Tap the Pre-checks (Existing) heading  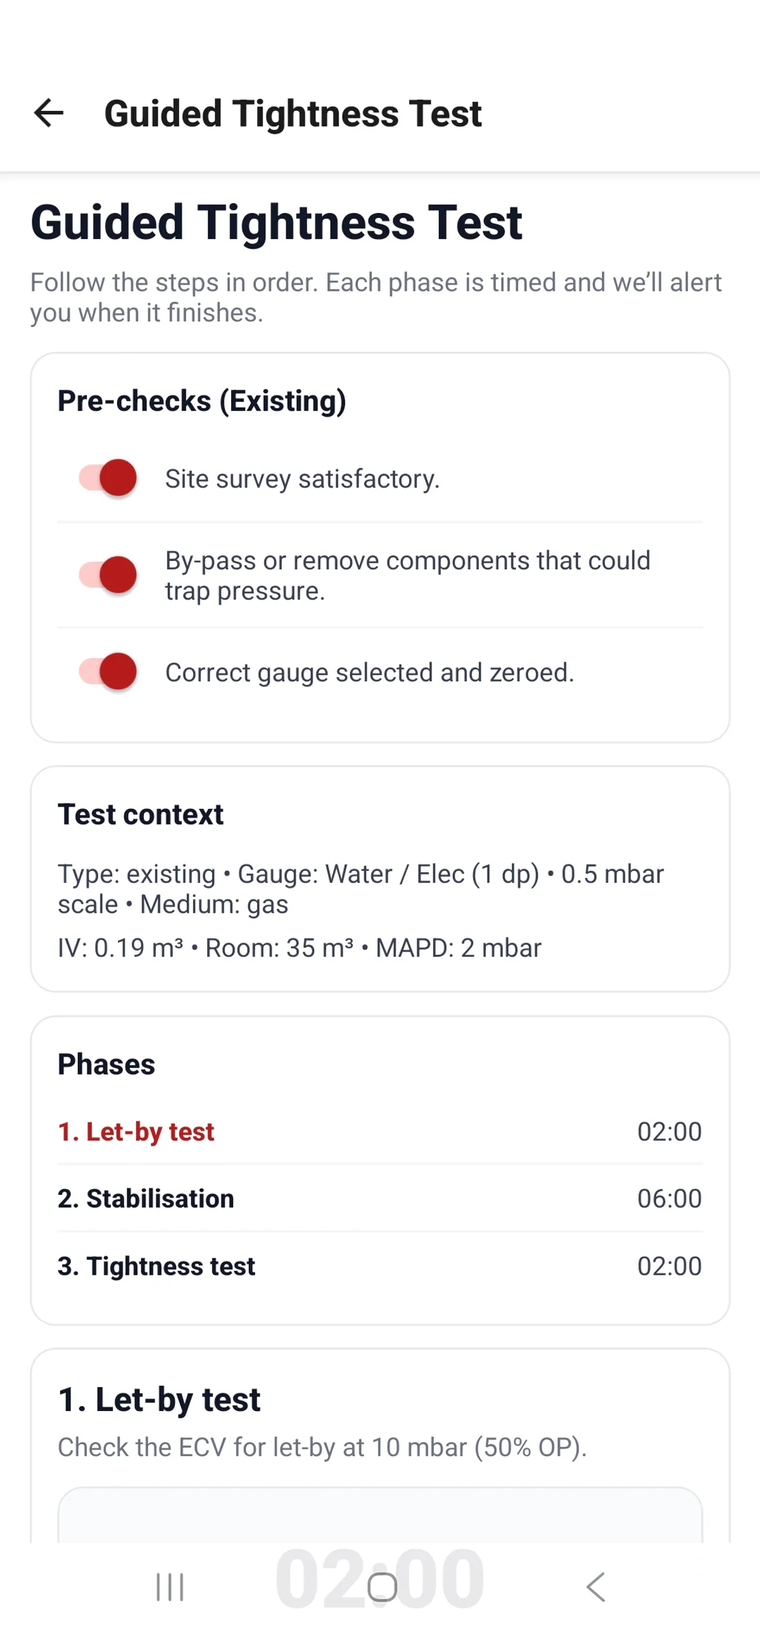(202, 401)
